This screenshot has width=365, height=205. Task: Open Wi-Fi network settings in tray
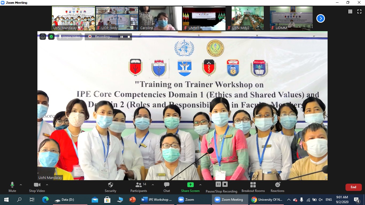click(308, 200)
